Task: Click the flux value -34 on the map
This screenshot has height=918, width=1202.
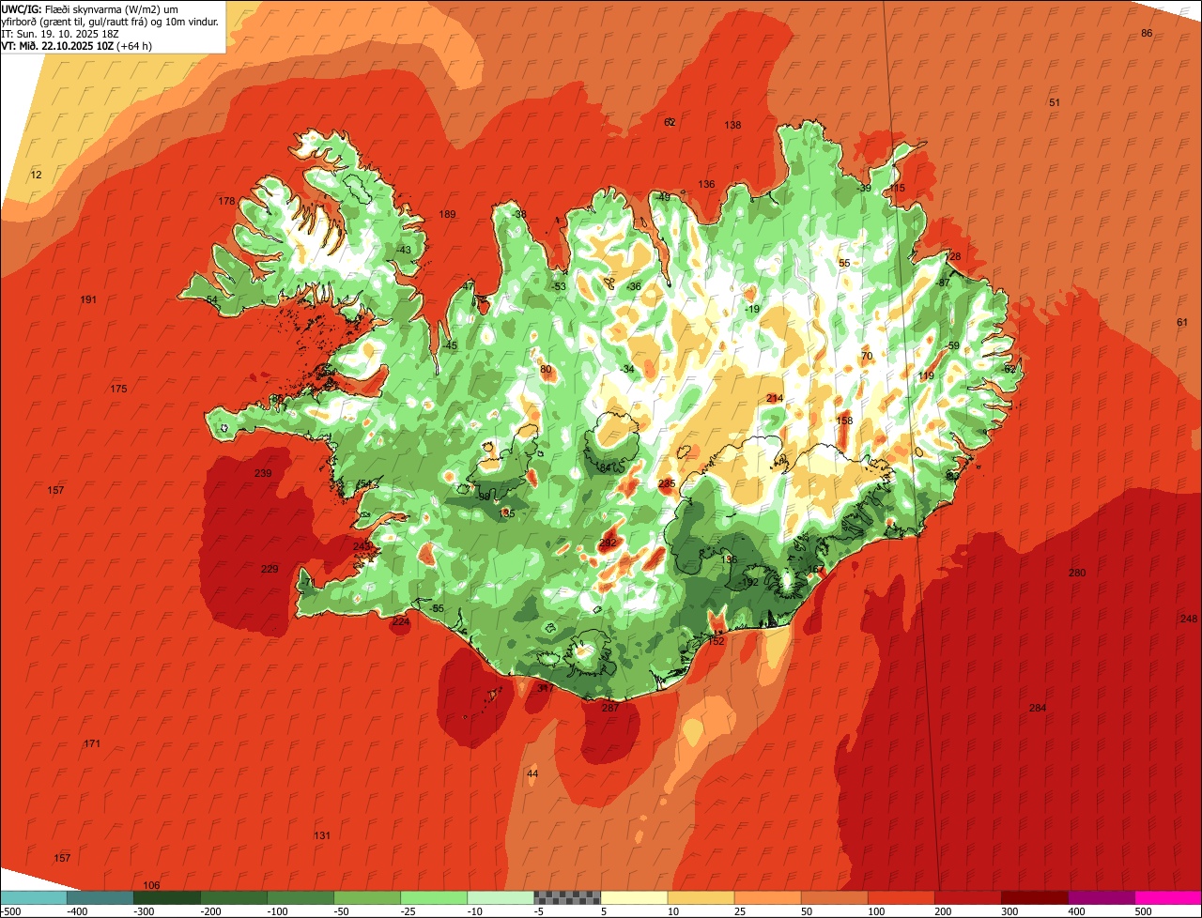Action: (x=627, y=370)
